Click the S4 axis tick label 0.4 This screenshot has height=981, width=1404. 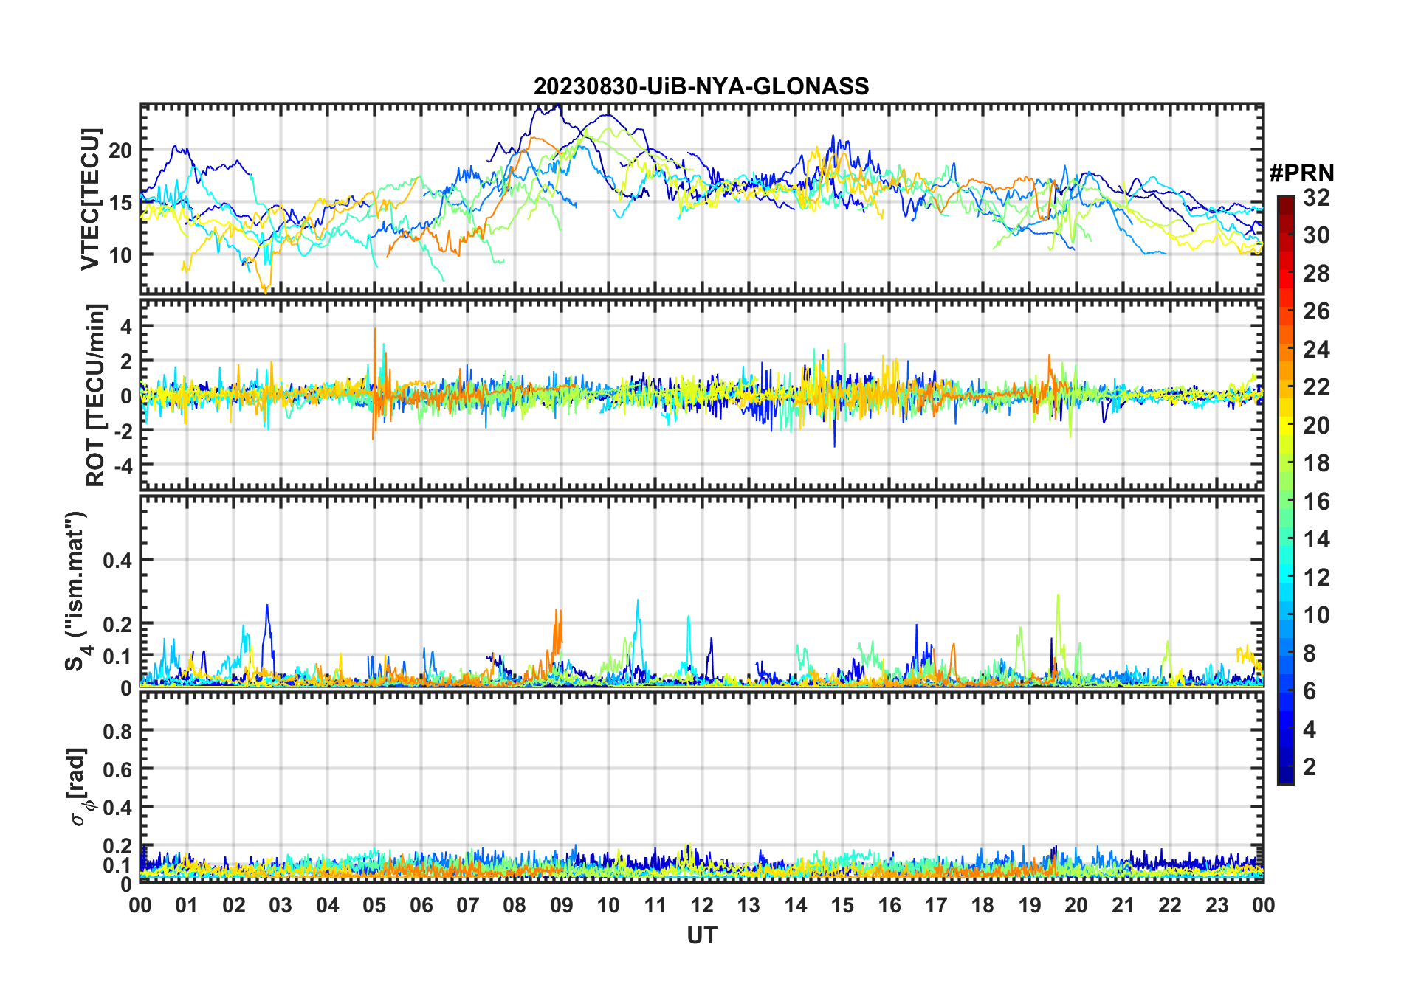[117, 561]
